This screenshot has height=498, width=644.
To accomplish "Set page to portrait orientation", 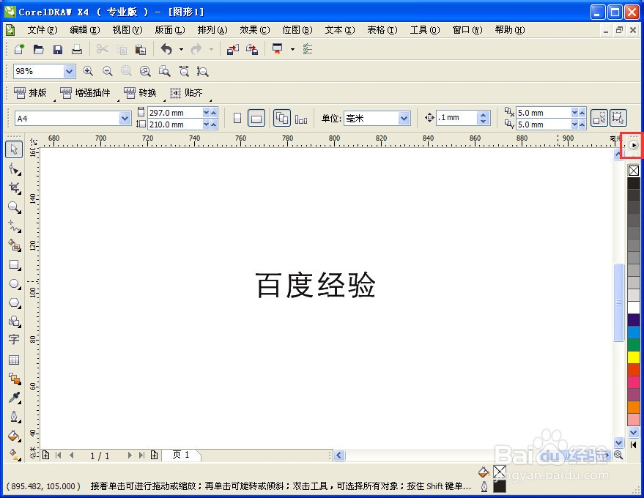I will pos(237,118).
